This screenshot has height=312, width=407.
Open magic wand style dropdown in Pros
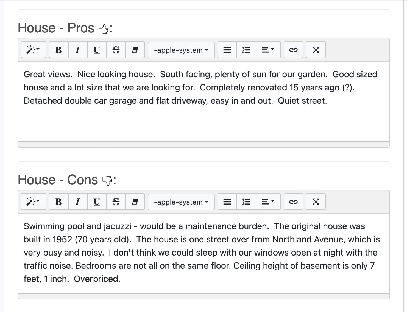click(33, 50)
